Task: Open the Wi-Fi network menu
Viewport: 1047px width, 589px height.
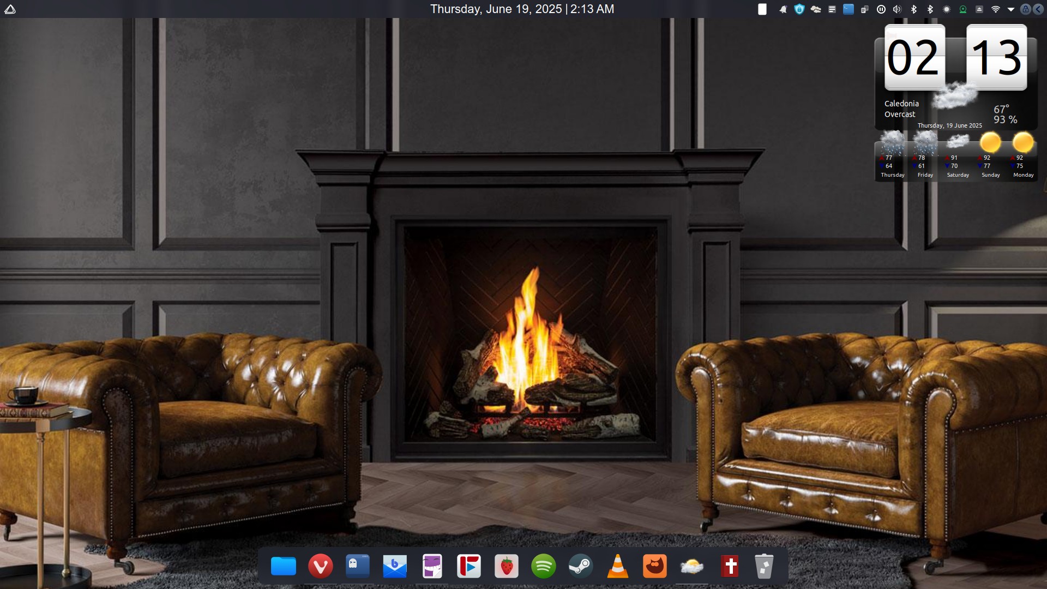Action: [x=995, y=9]
